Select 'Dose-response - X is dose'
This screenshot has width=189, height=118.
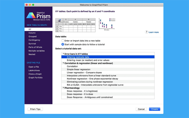pyautogui.click(x=108, y=94)
